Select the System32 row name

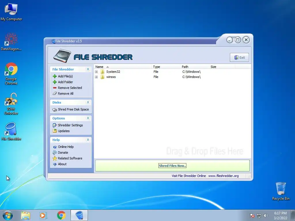point(113,72)
